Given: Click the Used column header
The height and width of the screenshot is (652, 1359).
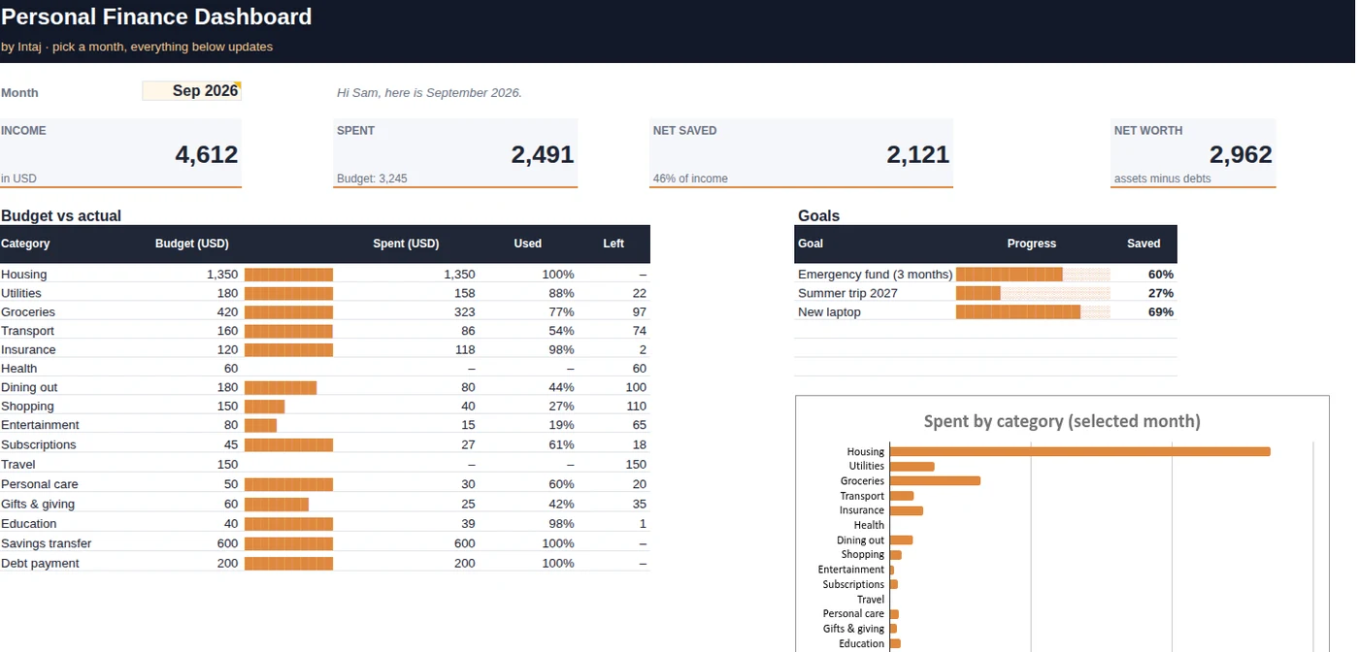Looking at the screenshot, I should [x=528, y=244].
